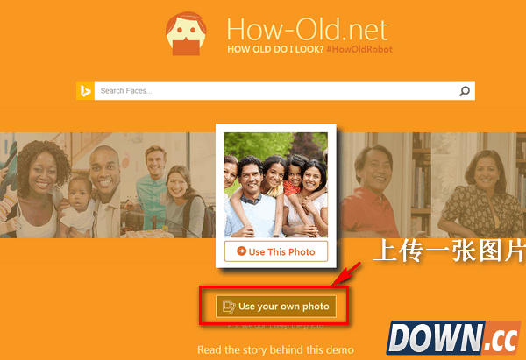This screenshot has height=360, width=526.
Task: Click the How-Old robot face logo
Action: (x=186, y=33)
